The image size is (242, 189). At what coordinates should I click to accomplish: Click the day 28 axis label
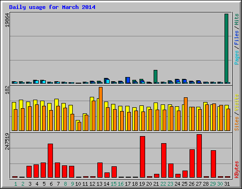tap(206, 184)
